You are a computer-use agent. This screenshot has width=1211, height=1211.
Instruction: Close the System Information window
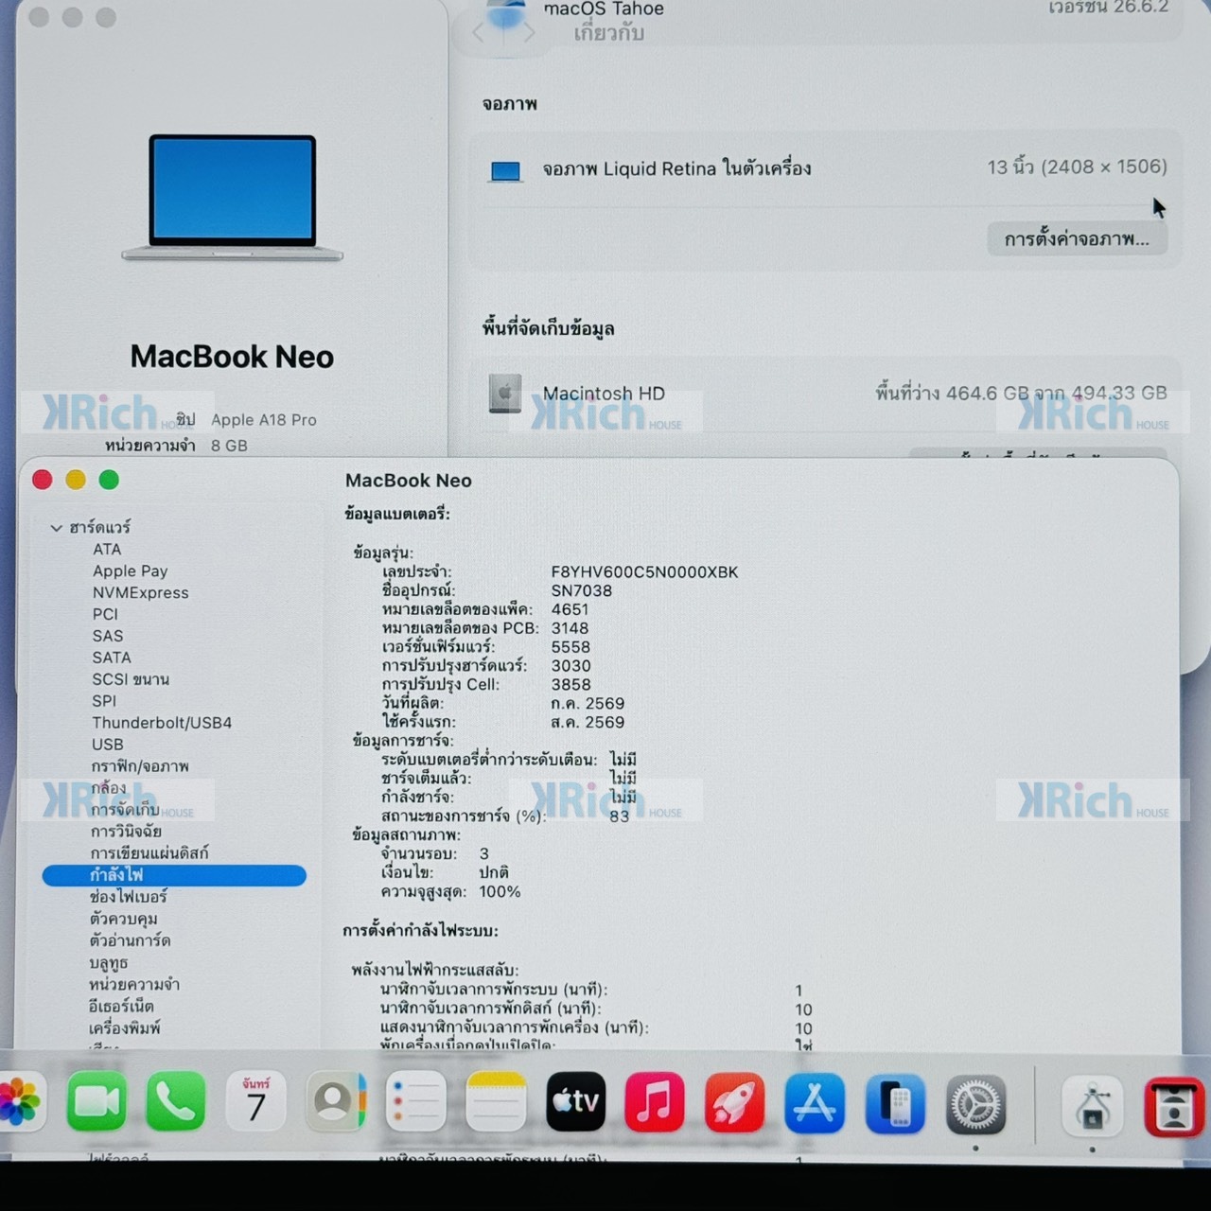coord(43,480)
